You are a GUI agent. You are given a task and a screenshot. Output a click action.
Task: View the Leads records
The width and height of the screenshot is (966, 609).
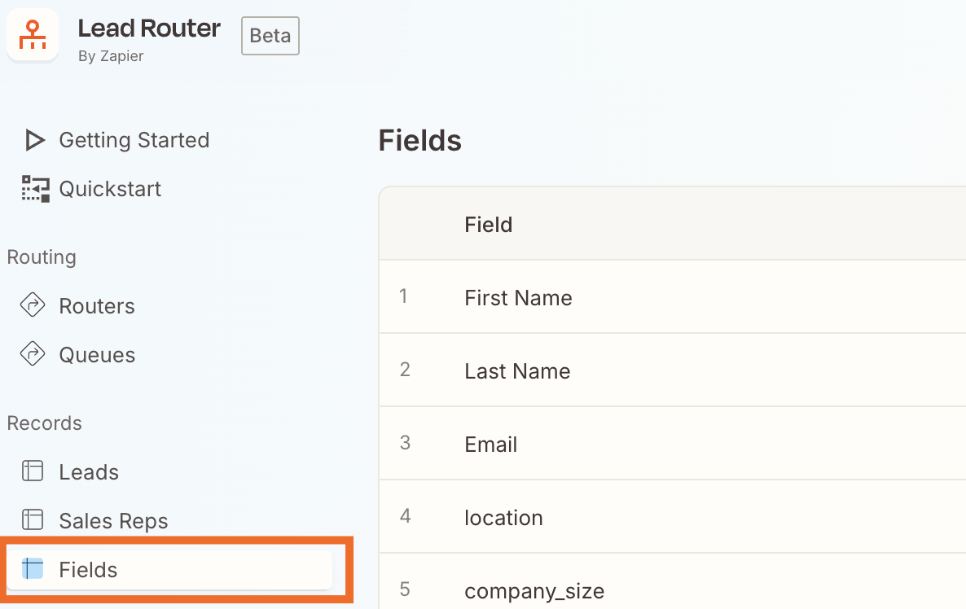tap(88, 471)
